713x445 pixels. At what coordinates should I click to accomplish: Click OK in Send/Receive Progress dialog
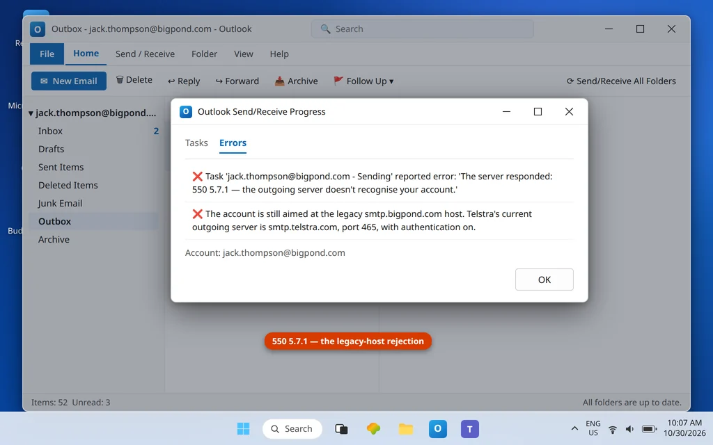point(544,280)
